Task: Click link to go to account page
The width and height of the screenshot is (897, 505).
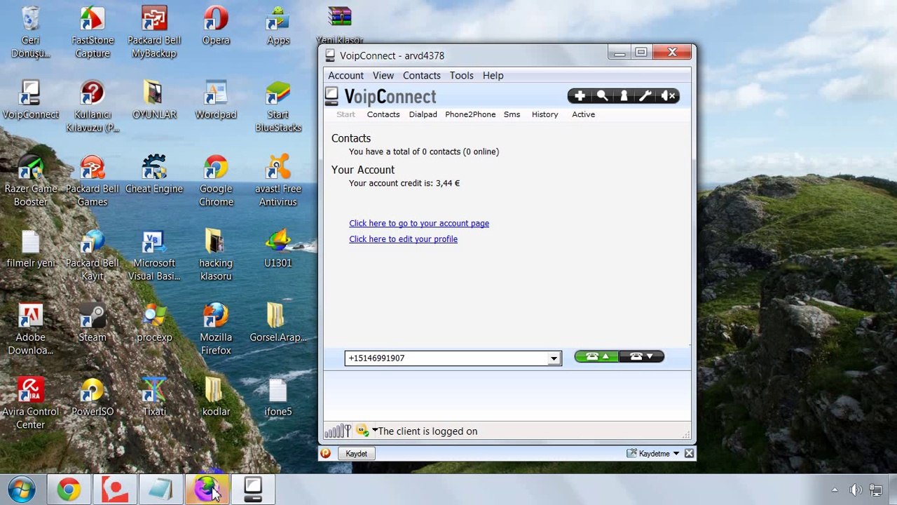Action: coord(419,223)
